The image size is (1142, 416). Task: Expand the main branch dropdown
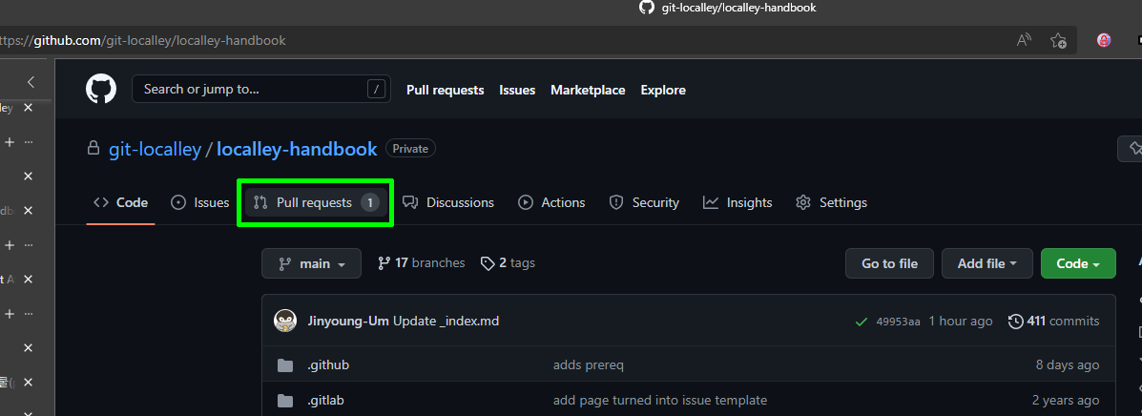(311, 263)
